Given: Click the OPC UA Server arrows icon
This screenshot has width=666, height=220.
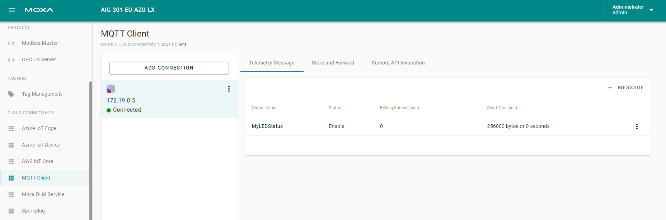Looking at the screenshot, I should tap(11, 60).
